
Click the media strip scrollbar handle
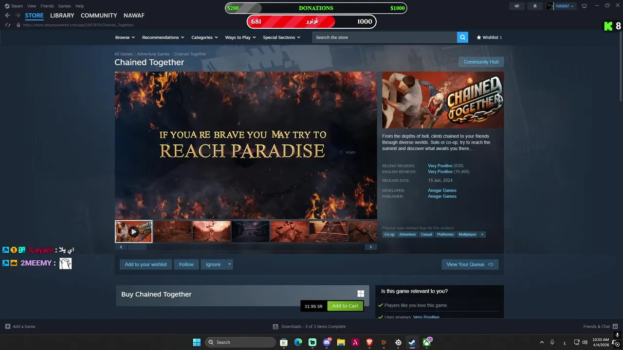(137, 247)
